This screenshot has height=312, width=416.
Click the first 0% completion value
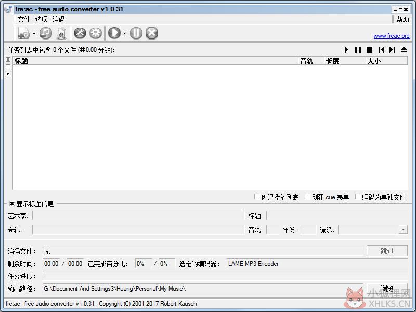tap(144, 264)
